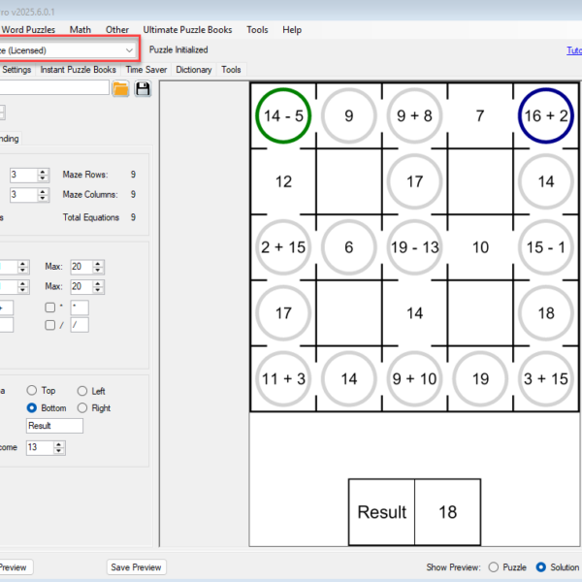Click the 19 - 13 maze circle

pyautogui.click(x=415, y=247)
